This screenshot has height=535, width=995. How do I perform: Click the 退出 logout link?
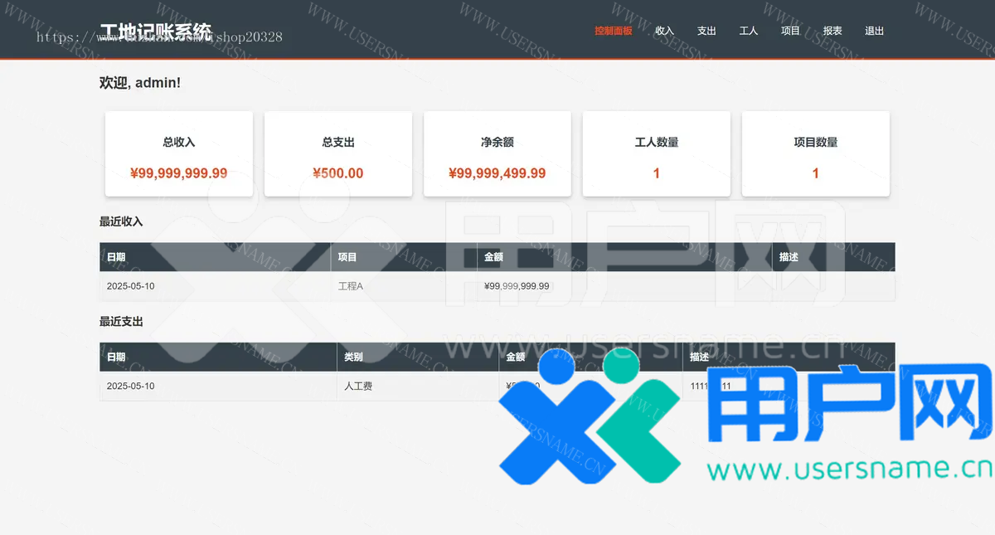874,31
